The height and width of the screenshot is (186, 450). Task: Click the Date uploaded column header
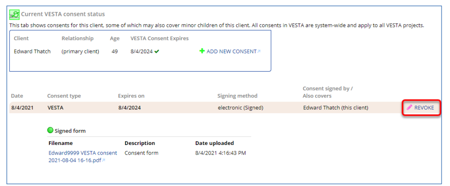[x=214, y=143]
